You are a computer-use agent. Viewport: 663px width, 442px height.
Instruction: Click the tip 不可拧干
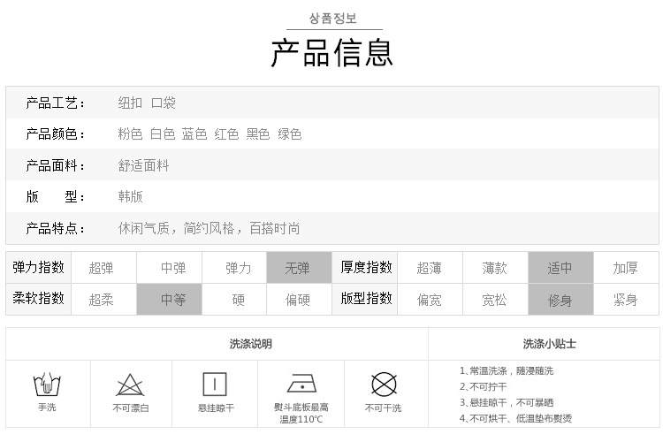(484, 387)
